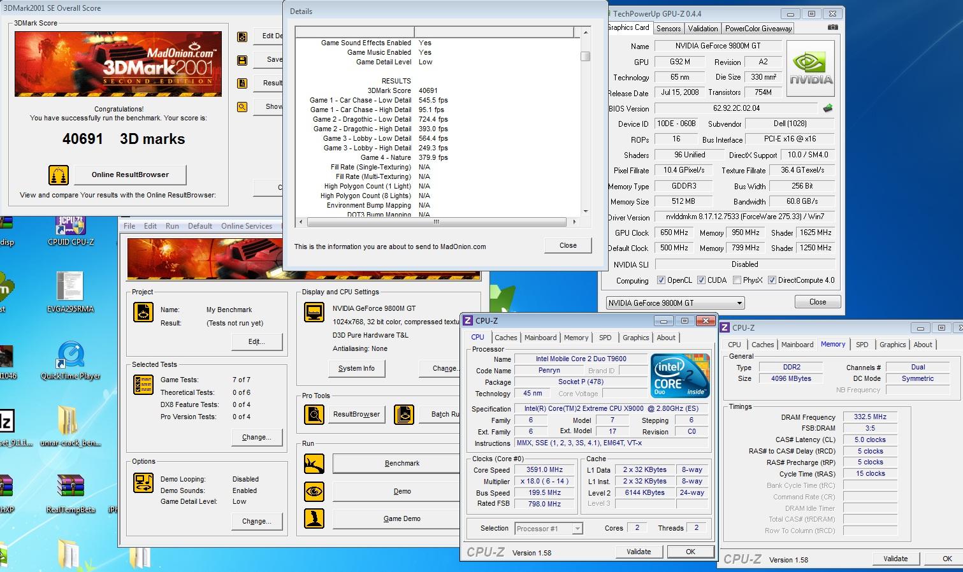Click the Online ResultBrowser button

[130, 175]
